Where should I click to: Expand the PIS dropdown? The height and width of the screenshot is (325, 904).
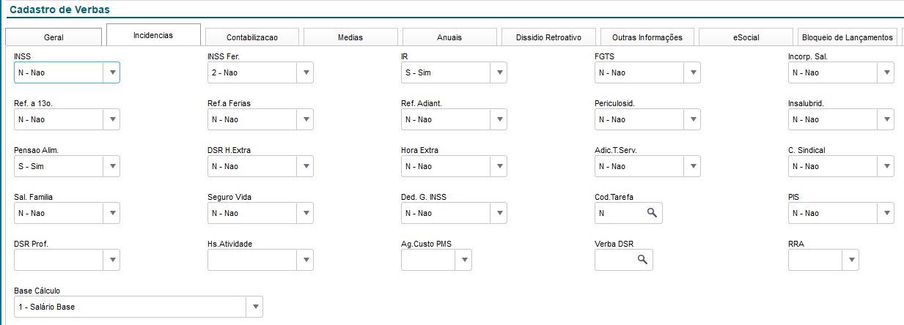(x=886, y=213)
